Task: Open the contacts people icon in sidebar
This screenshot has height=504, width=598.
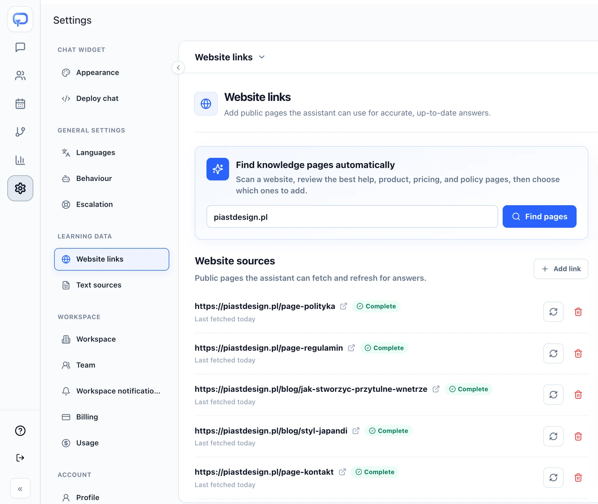Action: 20,76
